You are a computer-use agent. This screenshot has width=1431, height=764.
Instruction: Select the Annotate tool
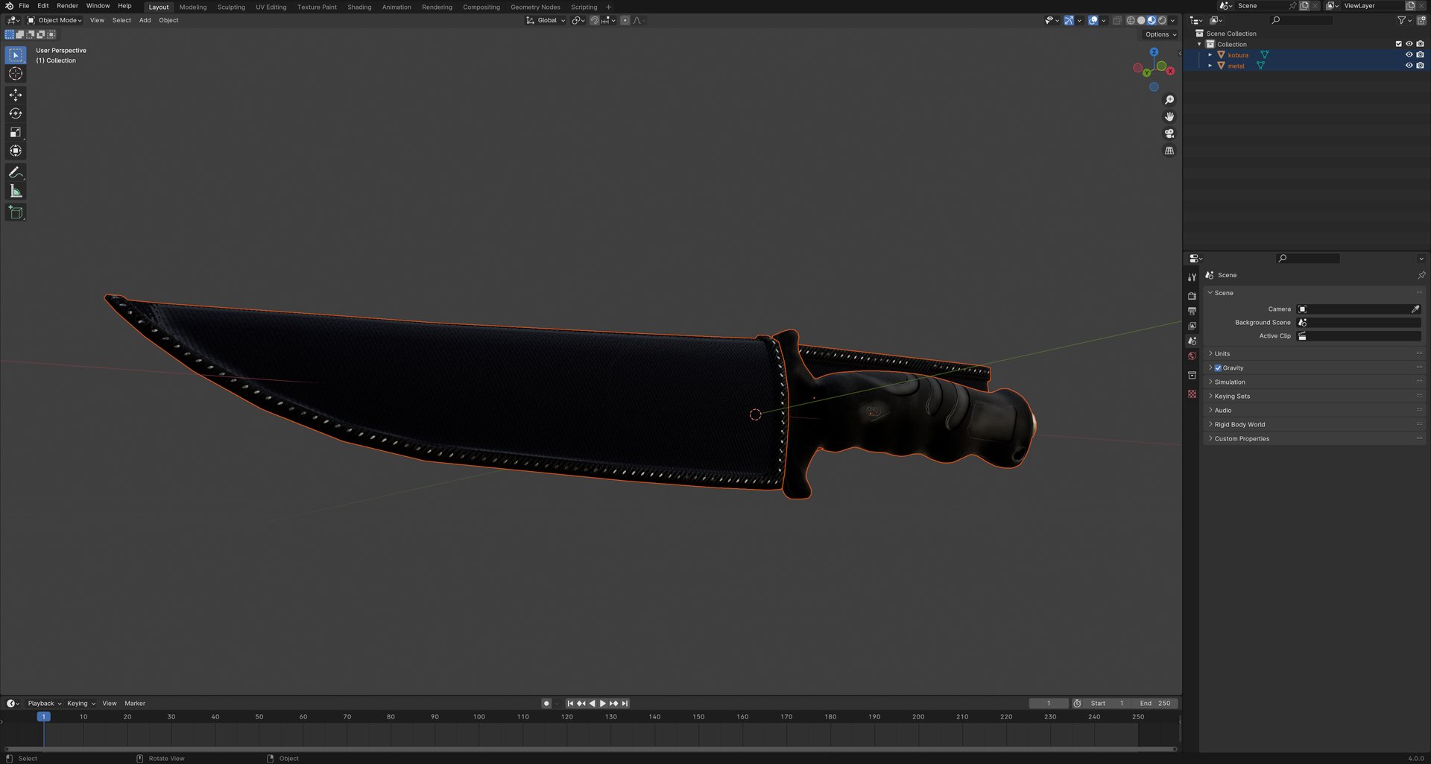point(16,172)
